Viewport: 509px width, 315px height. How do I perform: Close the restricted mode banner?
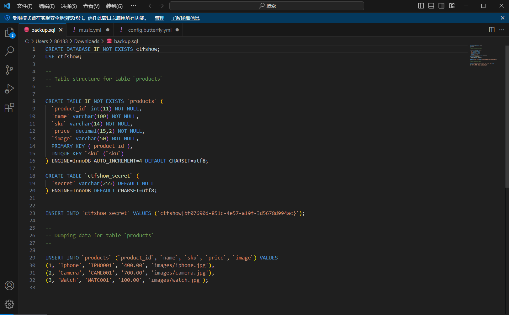502,18
